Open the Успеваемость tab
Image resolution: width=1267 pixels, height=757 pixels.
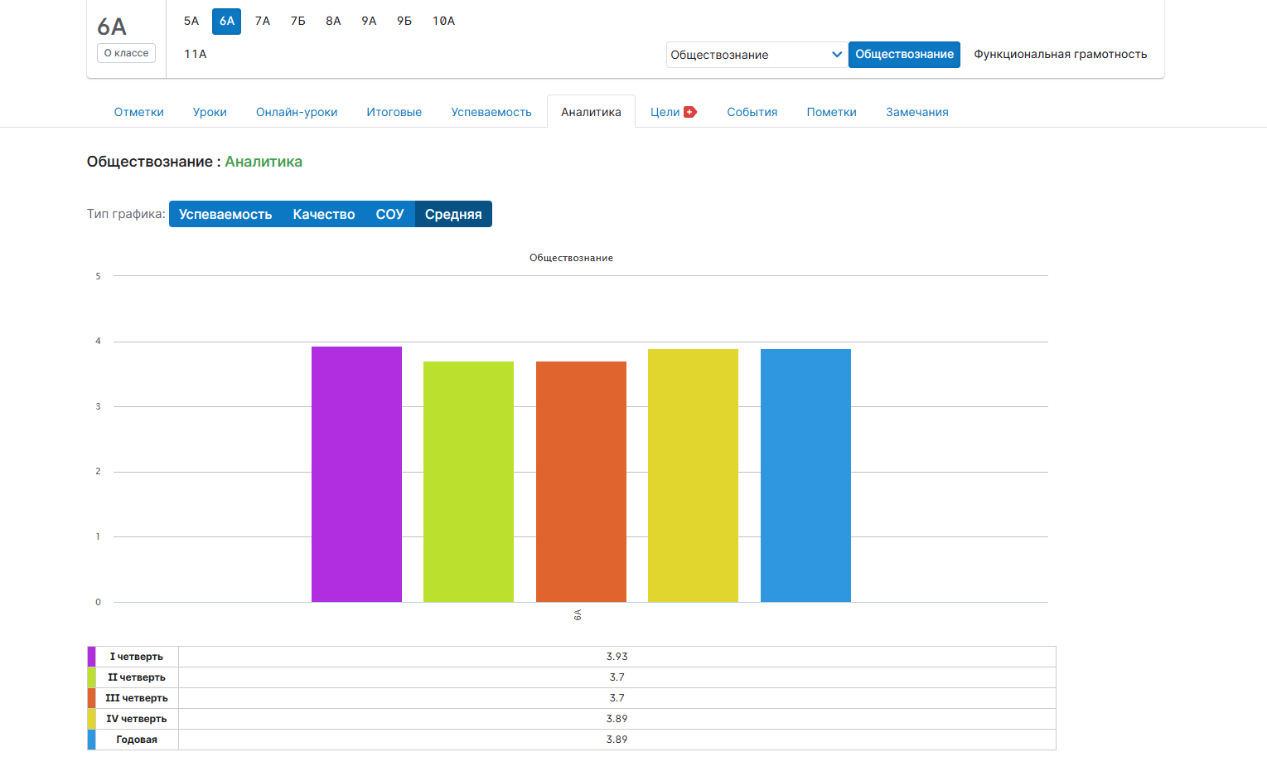pyautogui.click(x=491, y=112)
